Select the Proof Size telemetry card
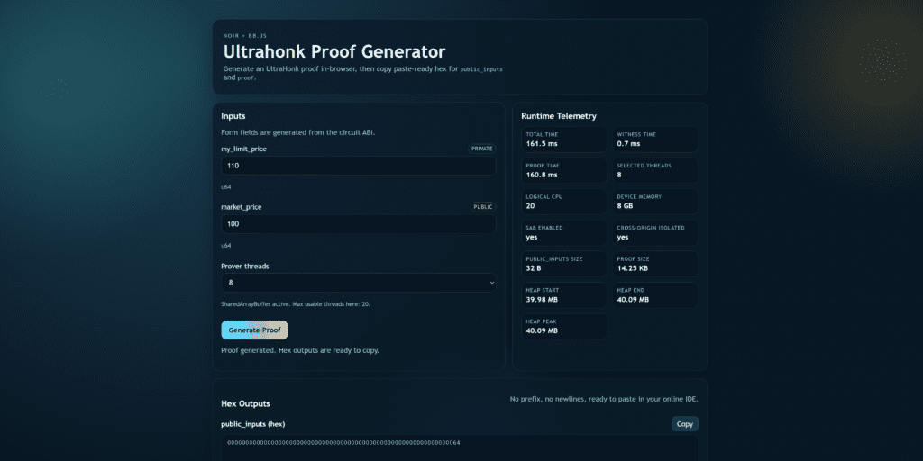Viewport: 923px width, 461px height. pos(654,264)
